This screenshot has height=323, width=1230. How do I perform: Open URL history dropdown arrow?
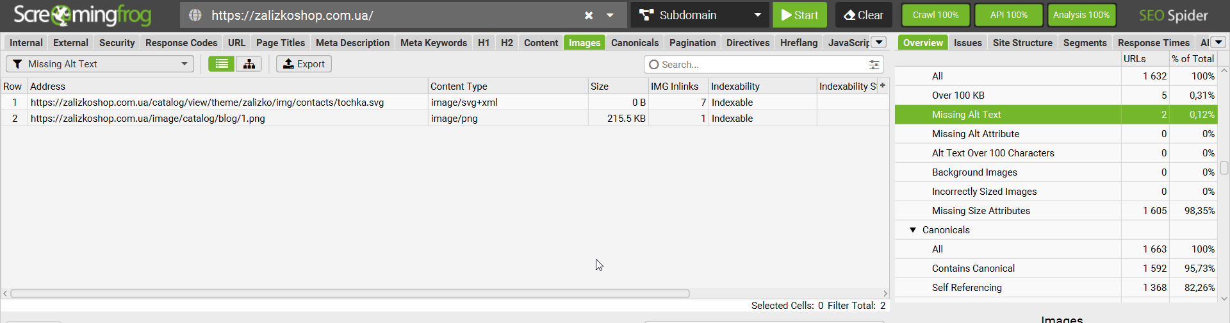tap(610, 15)
